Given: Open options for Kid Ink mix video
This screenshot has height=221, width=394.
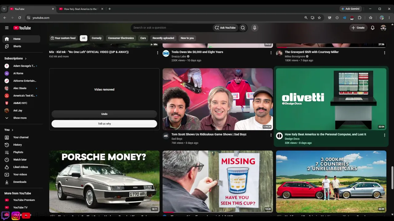Looking at the screenshot, I should coord(158,53).
